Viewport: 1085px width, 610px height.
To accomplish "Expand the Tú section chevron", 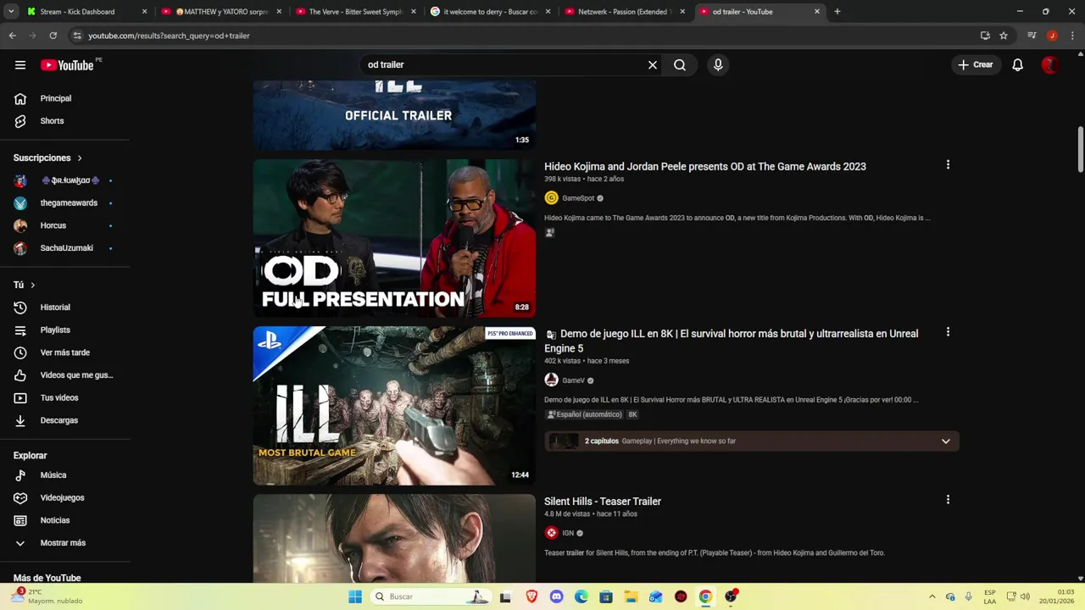I will (x=32, y=285).
